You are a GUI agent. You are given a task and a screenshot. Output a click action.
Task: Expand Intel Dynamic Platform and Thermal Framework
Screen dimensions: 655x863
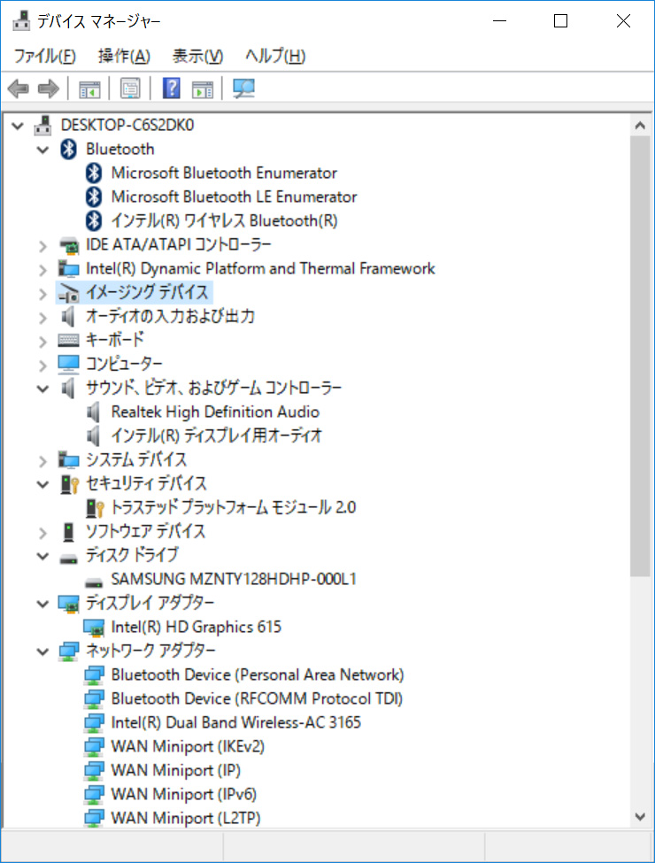[43, 270]
